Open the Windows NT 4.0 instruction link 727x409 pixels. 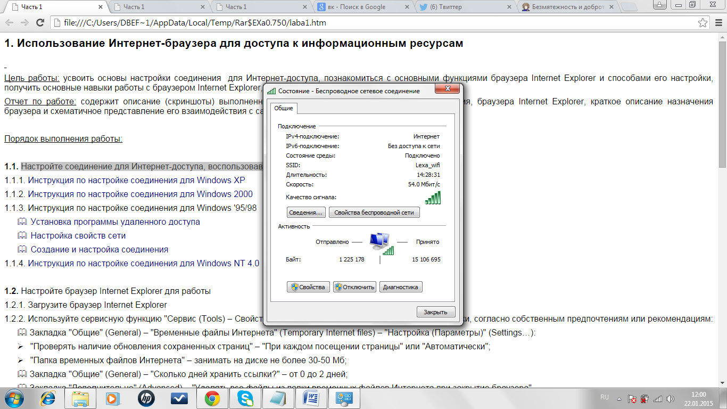tap(144, 263)
